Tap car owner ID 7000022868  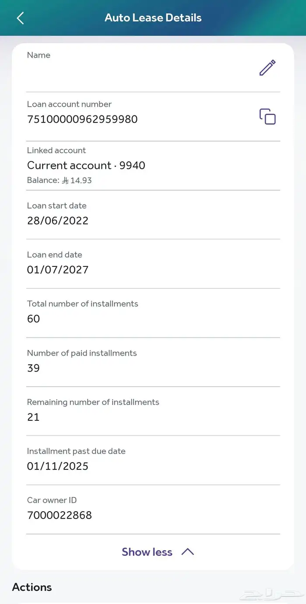[59, 515]
